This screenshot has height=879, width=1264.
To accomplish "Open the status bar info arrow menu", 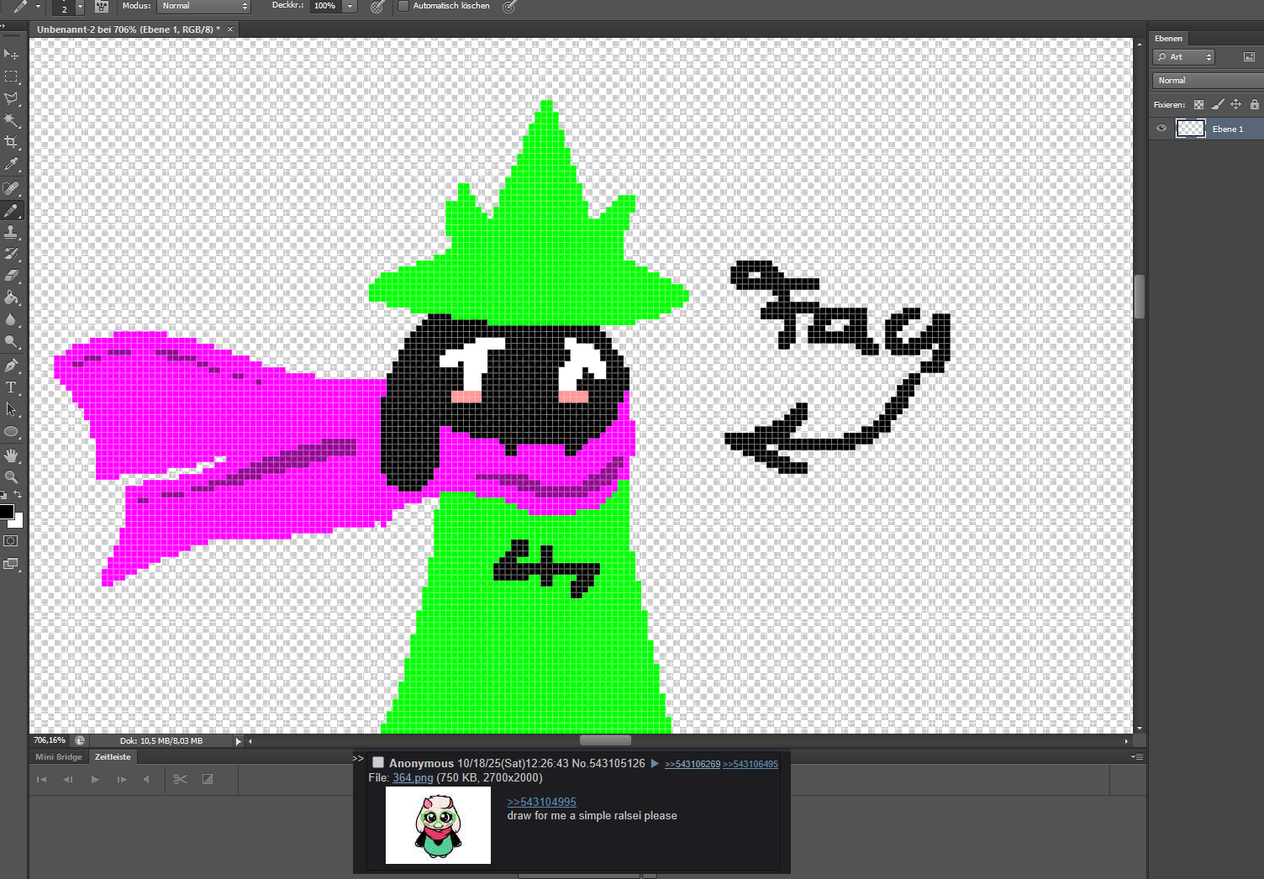I will click(239, 741).
